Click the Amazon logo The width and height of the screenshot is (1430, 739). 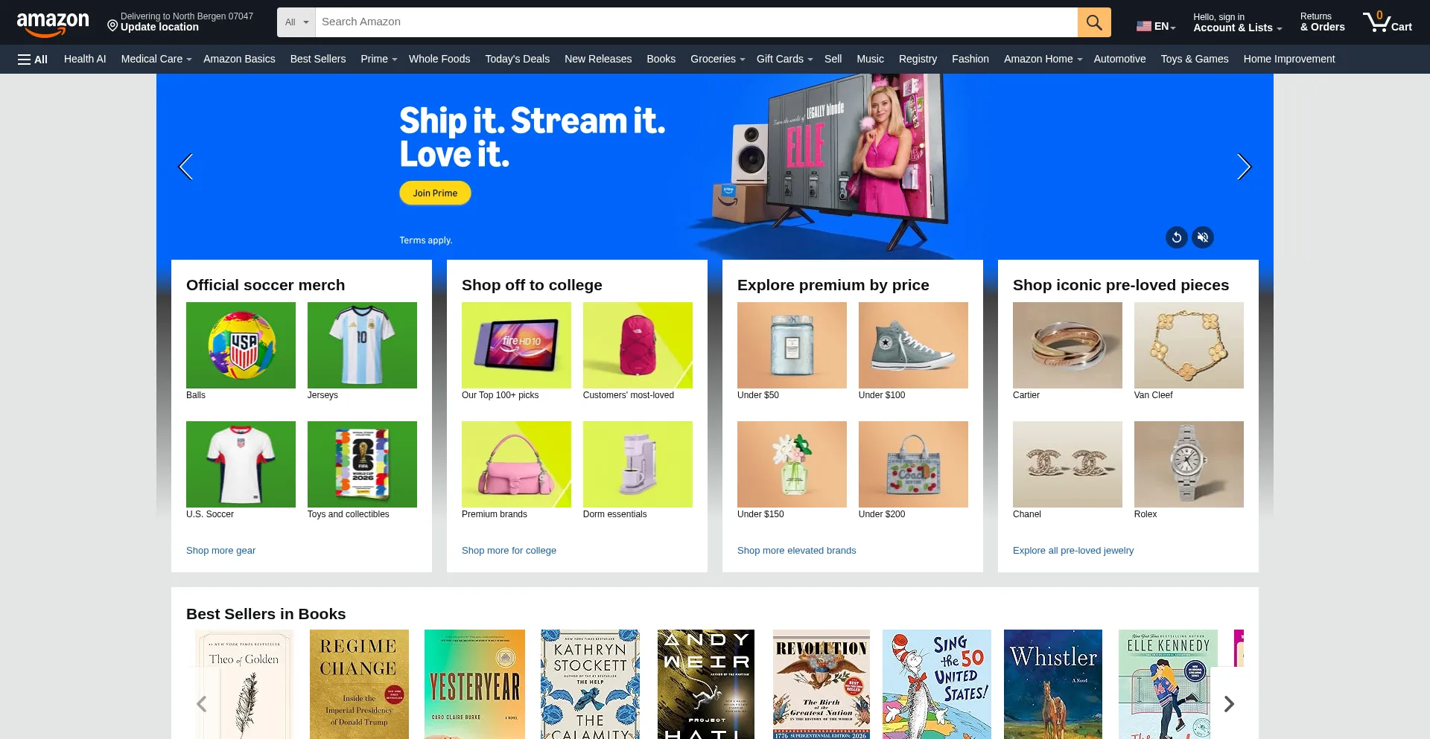(x=53, y=24)
